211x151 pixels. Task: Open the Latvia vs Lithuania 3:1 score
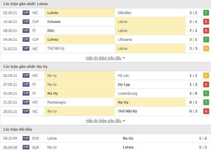click(193, 40)
